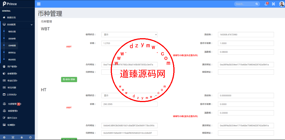
Task: Open 推荐奖金 submenu item
Action: pos(12,53)
